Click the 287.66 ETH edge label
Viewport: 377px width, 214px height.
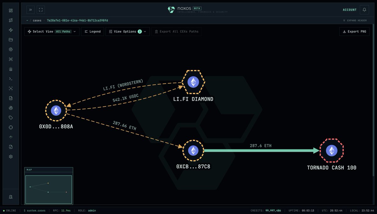(124, 126)
